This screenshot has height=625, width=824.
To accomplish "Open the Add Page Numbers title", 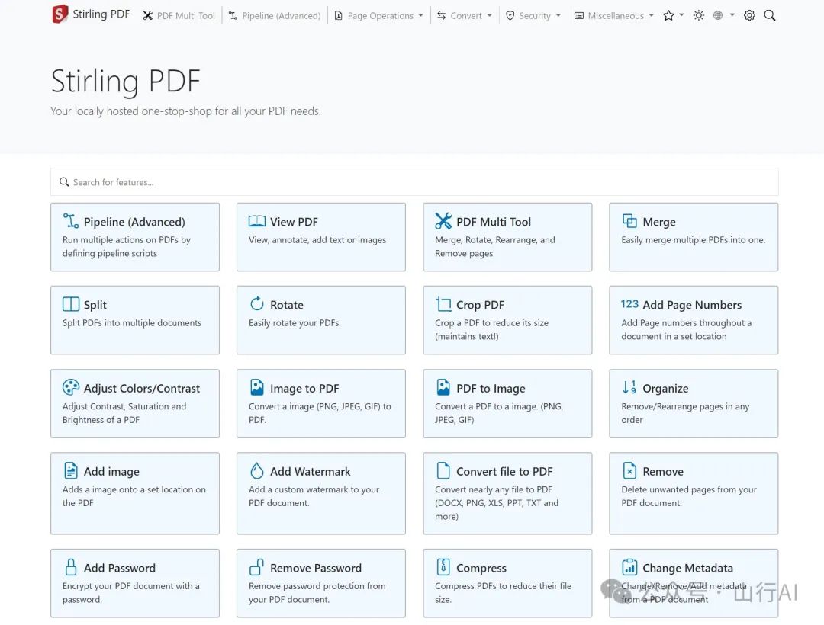I will coord(692,305).
